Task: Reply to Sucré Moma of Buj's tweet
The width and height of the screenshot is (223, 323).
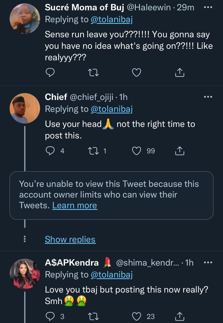Action: 51,72
